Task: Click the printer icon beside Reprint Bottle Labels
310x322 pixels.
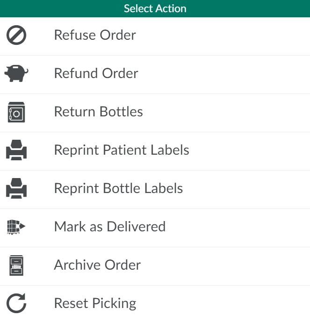Action: coord(16,189)
